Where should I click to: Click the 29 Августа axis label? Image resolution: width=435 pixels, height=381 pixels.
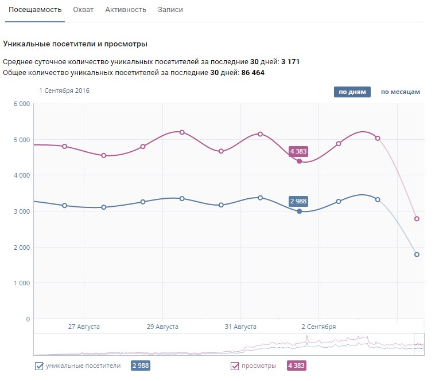pos(162,327)
